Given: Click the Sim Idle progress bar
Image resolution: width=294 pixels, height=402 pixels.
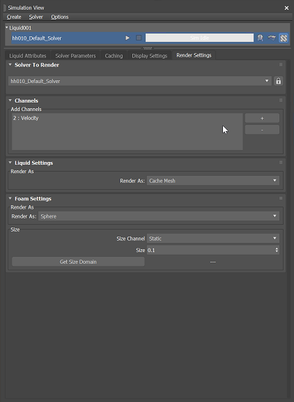Looking at the screenshot, I should pos(199,38).
